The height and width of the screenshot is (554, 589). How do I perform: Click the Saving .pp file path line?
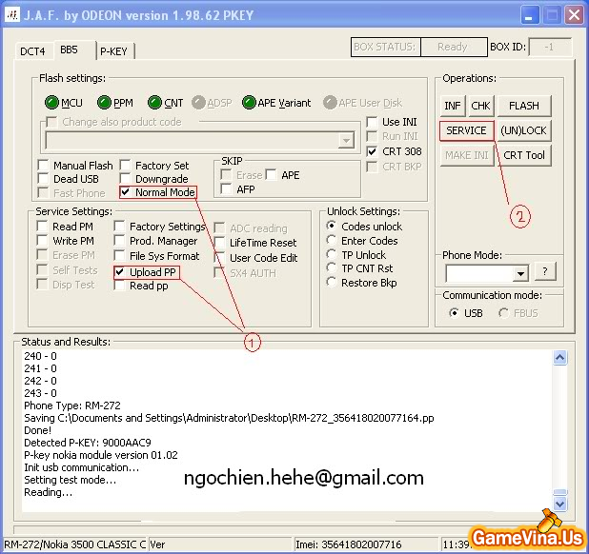pyautogui.click(x=229, y=418)
